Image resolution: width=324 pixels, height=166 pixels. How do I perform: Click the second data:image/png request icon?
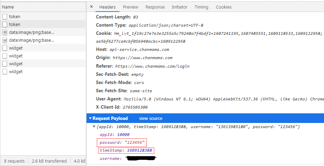point(5,40)
